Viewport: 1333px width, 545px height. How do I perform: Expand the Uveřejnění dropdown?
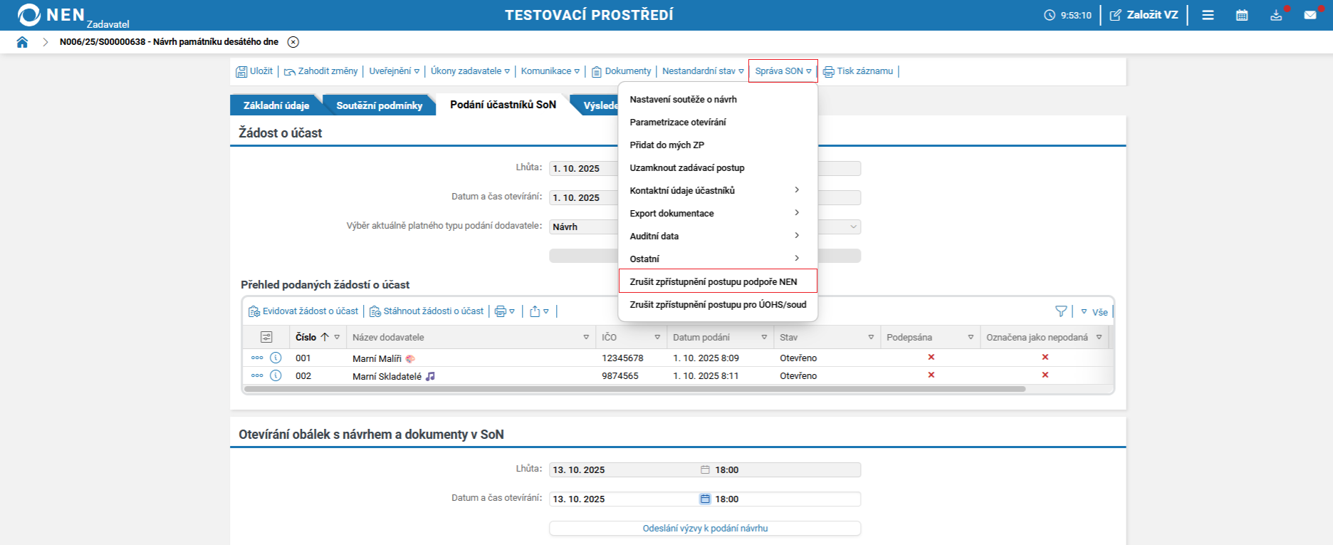[394, 71]
